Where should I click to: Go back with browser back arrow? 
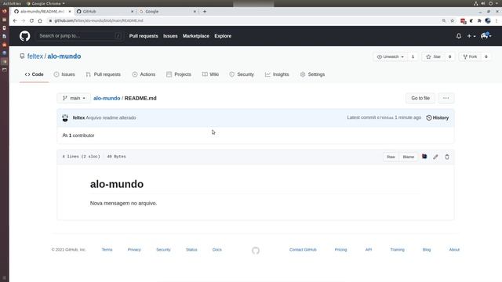click(15, 20)
